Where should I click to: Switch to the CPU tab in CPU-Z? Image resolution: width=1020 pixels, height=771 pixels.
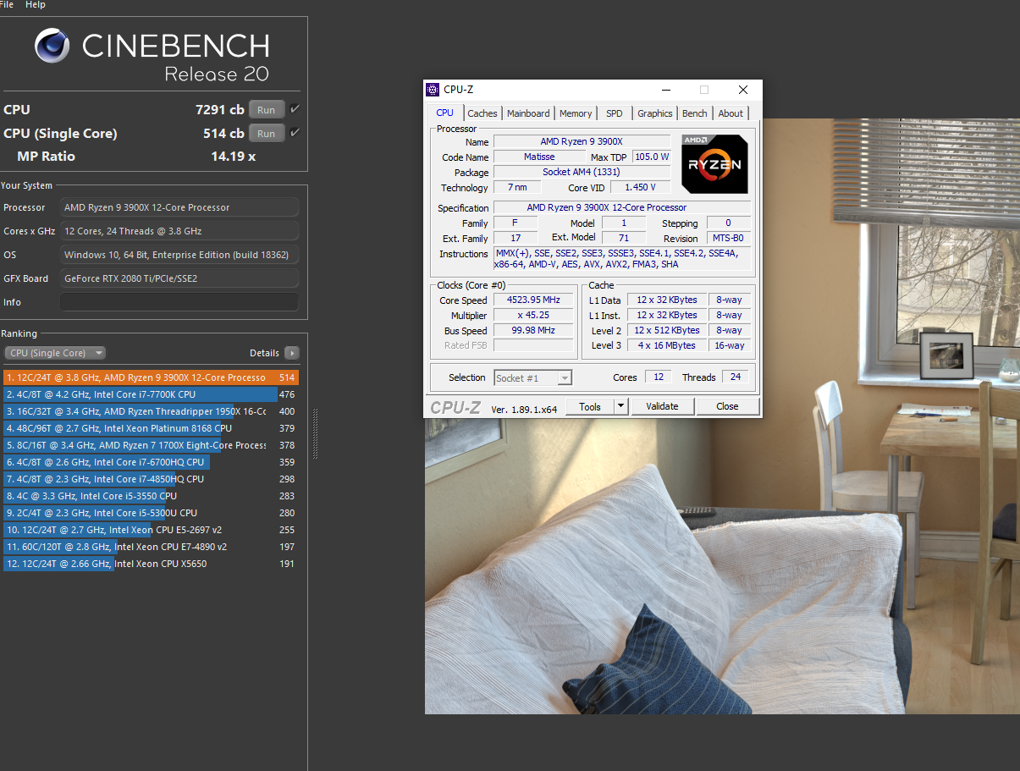(445, 113)
